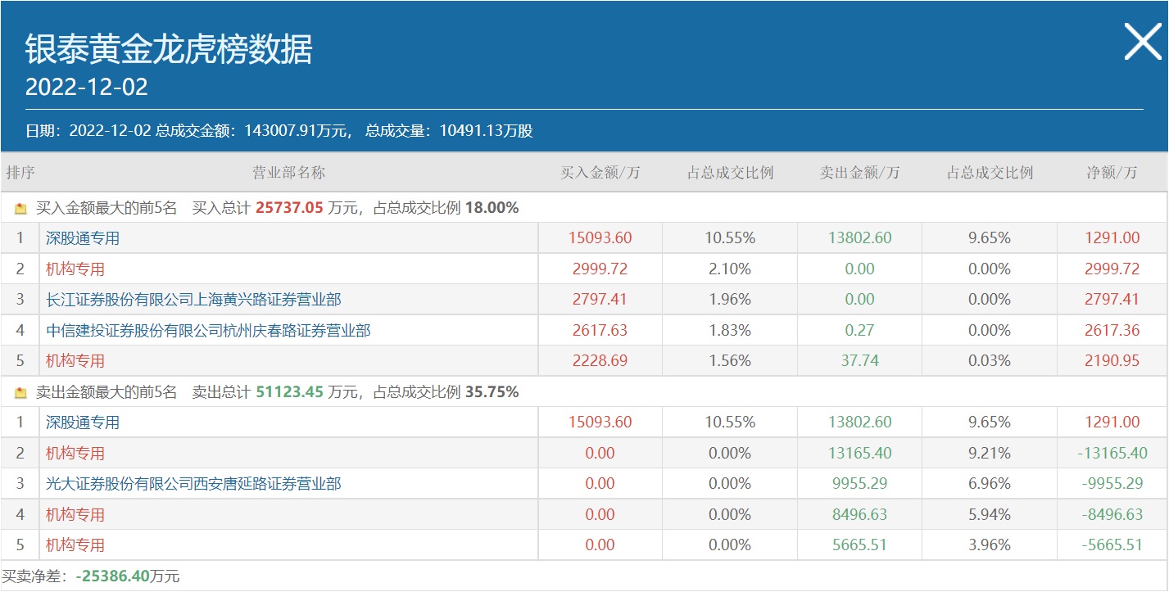Open 长江证券上海黄兴路证券营业部 link
This screenshot has height=592, width=1169.
[x=193, y=300]
